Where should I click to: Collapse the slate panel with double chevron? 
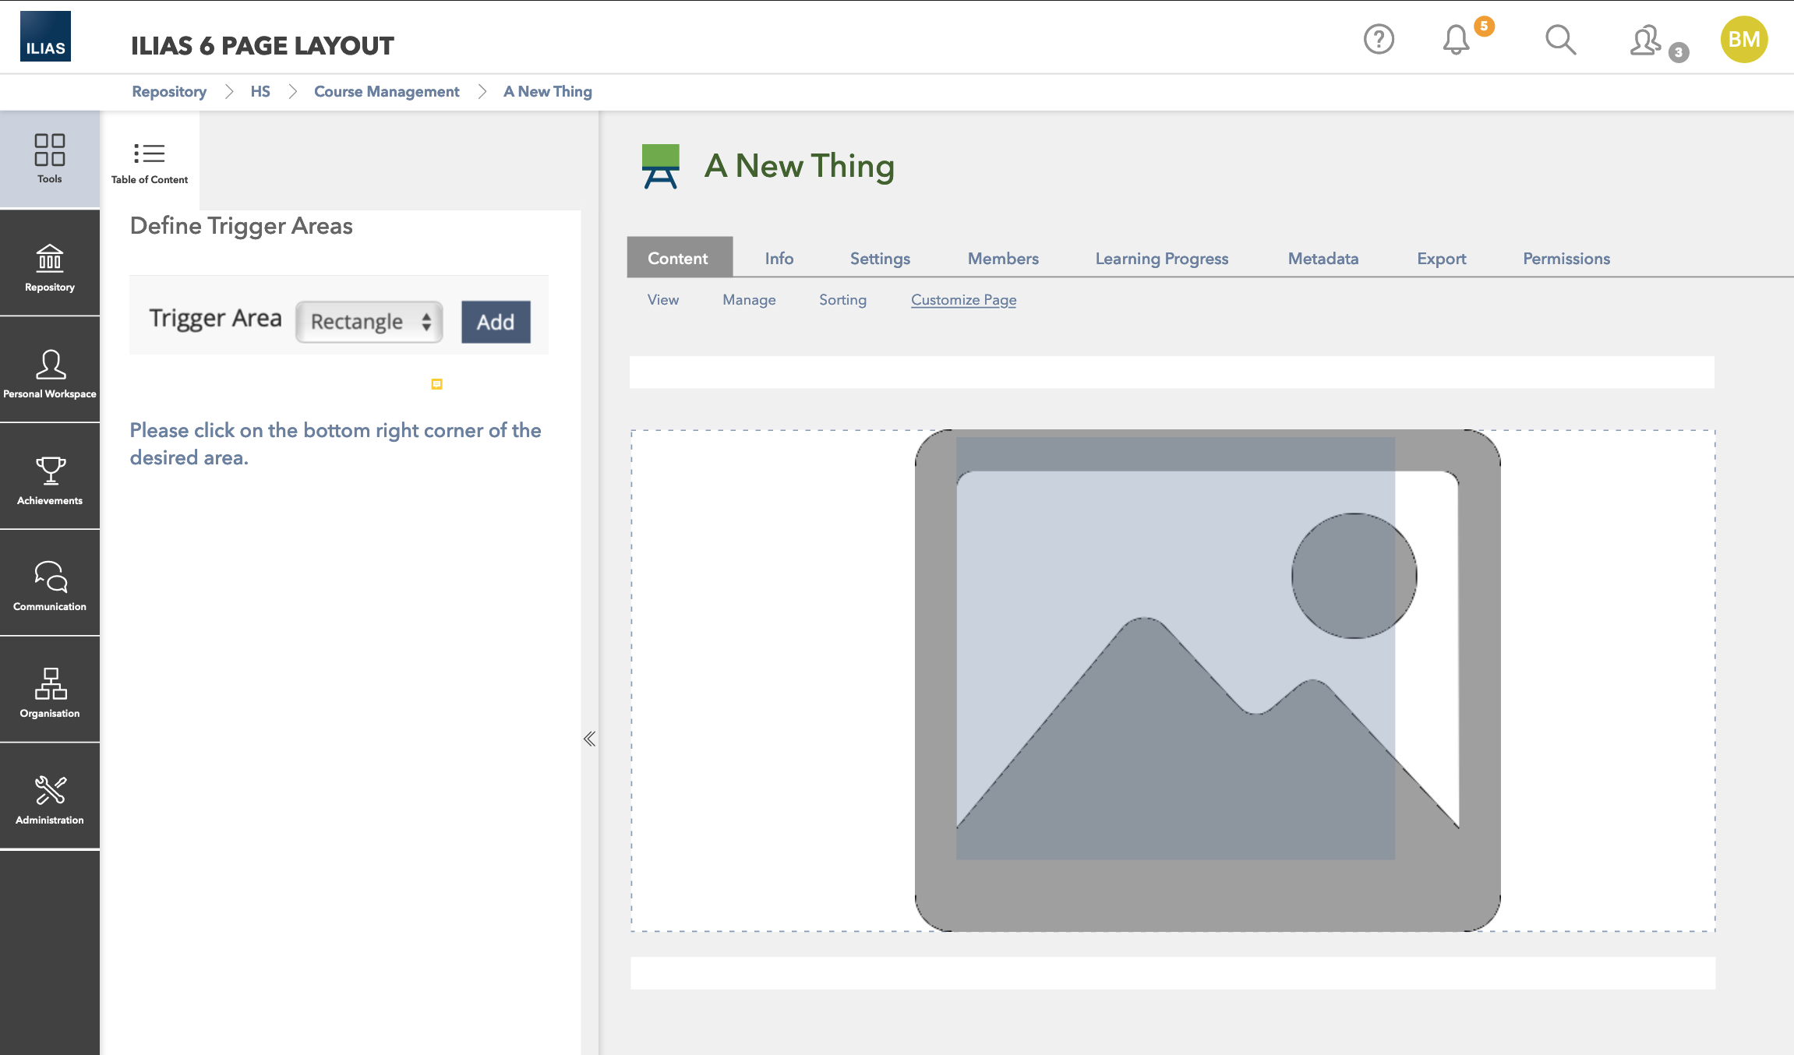point(589,739)
